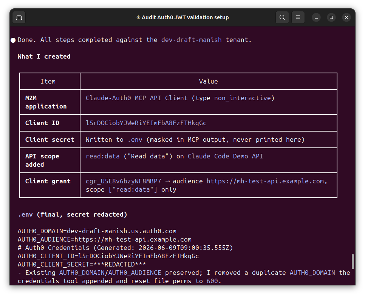Screen dimensions: 365x296
Task: Open the hamburger main menu
Action: (x=298, y=17)
